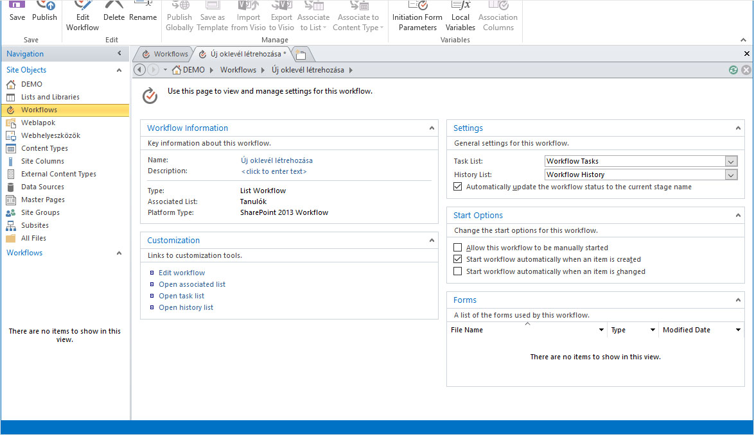Open the File Name column filter
Viewport: 754px width, 435px height.
601,330
